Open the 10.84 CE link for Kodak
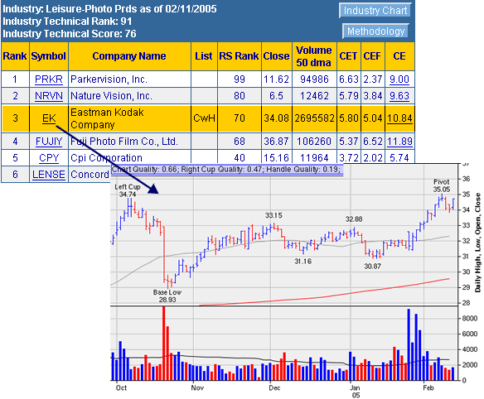 (x=399, y=118)
